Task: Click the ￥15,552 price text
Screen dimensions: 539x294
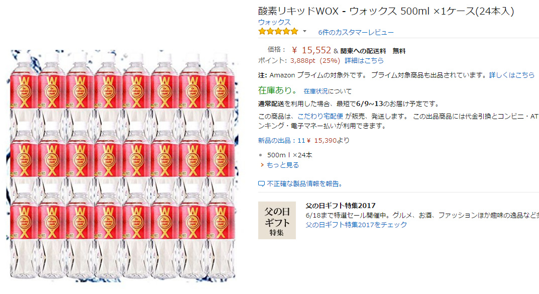Action: [311, 51]
